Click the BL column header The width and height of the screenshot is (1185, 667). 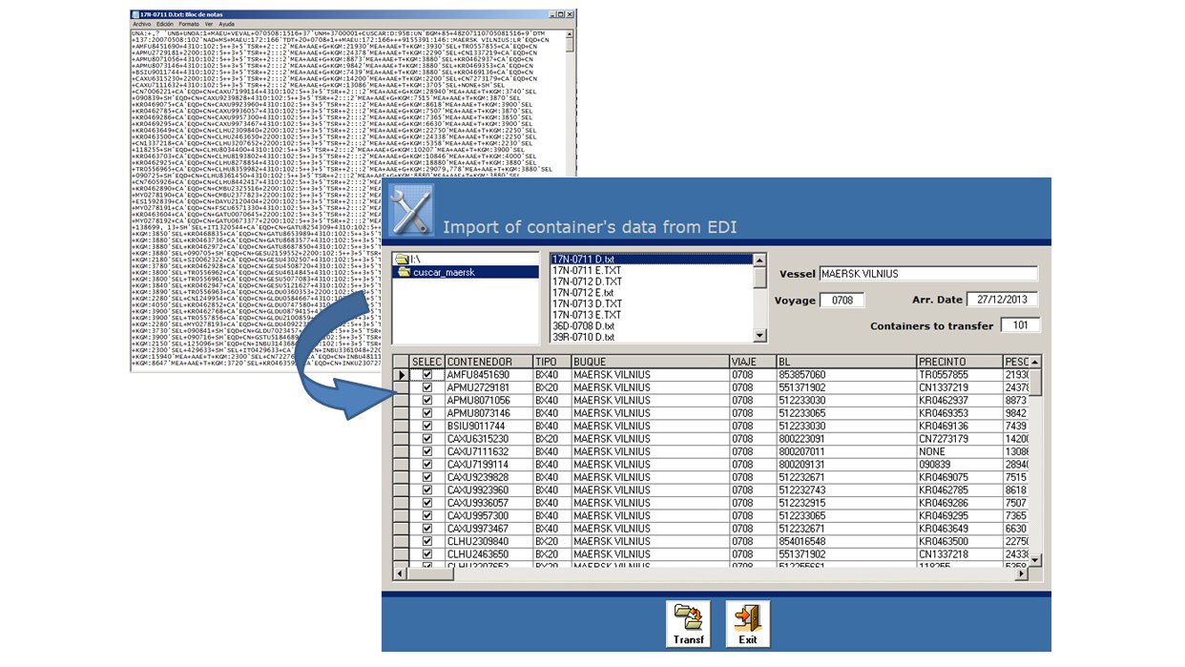pyautogui.click(x=845, y=362)
